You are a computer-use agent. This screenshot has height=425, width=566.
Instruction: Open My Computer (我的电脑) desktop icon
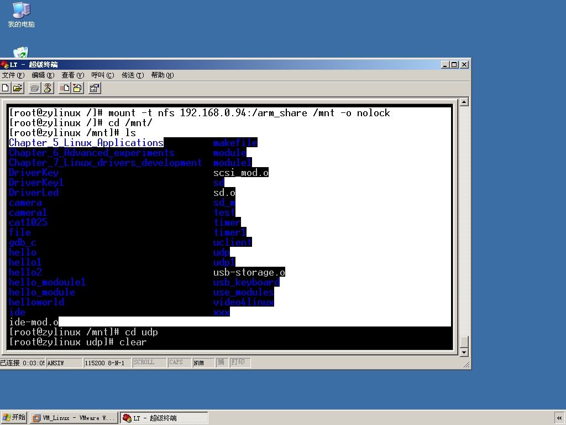click(22, 15)
